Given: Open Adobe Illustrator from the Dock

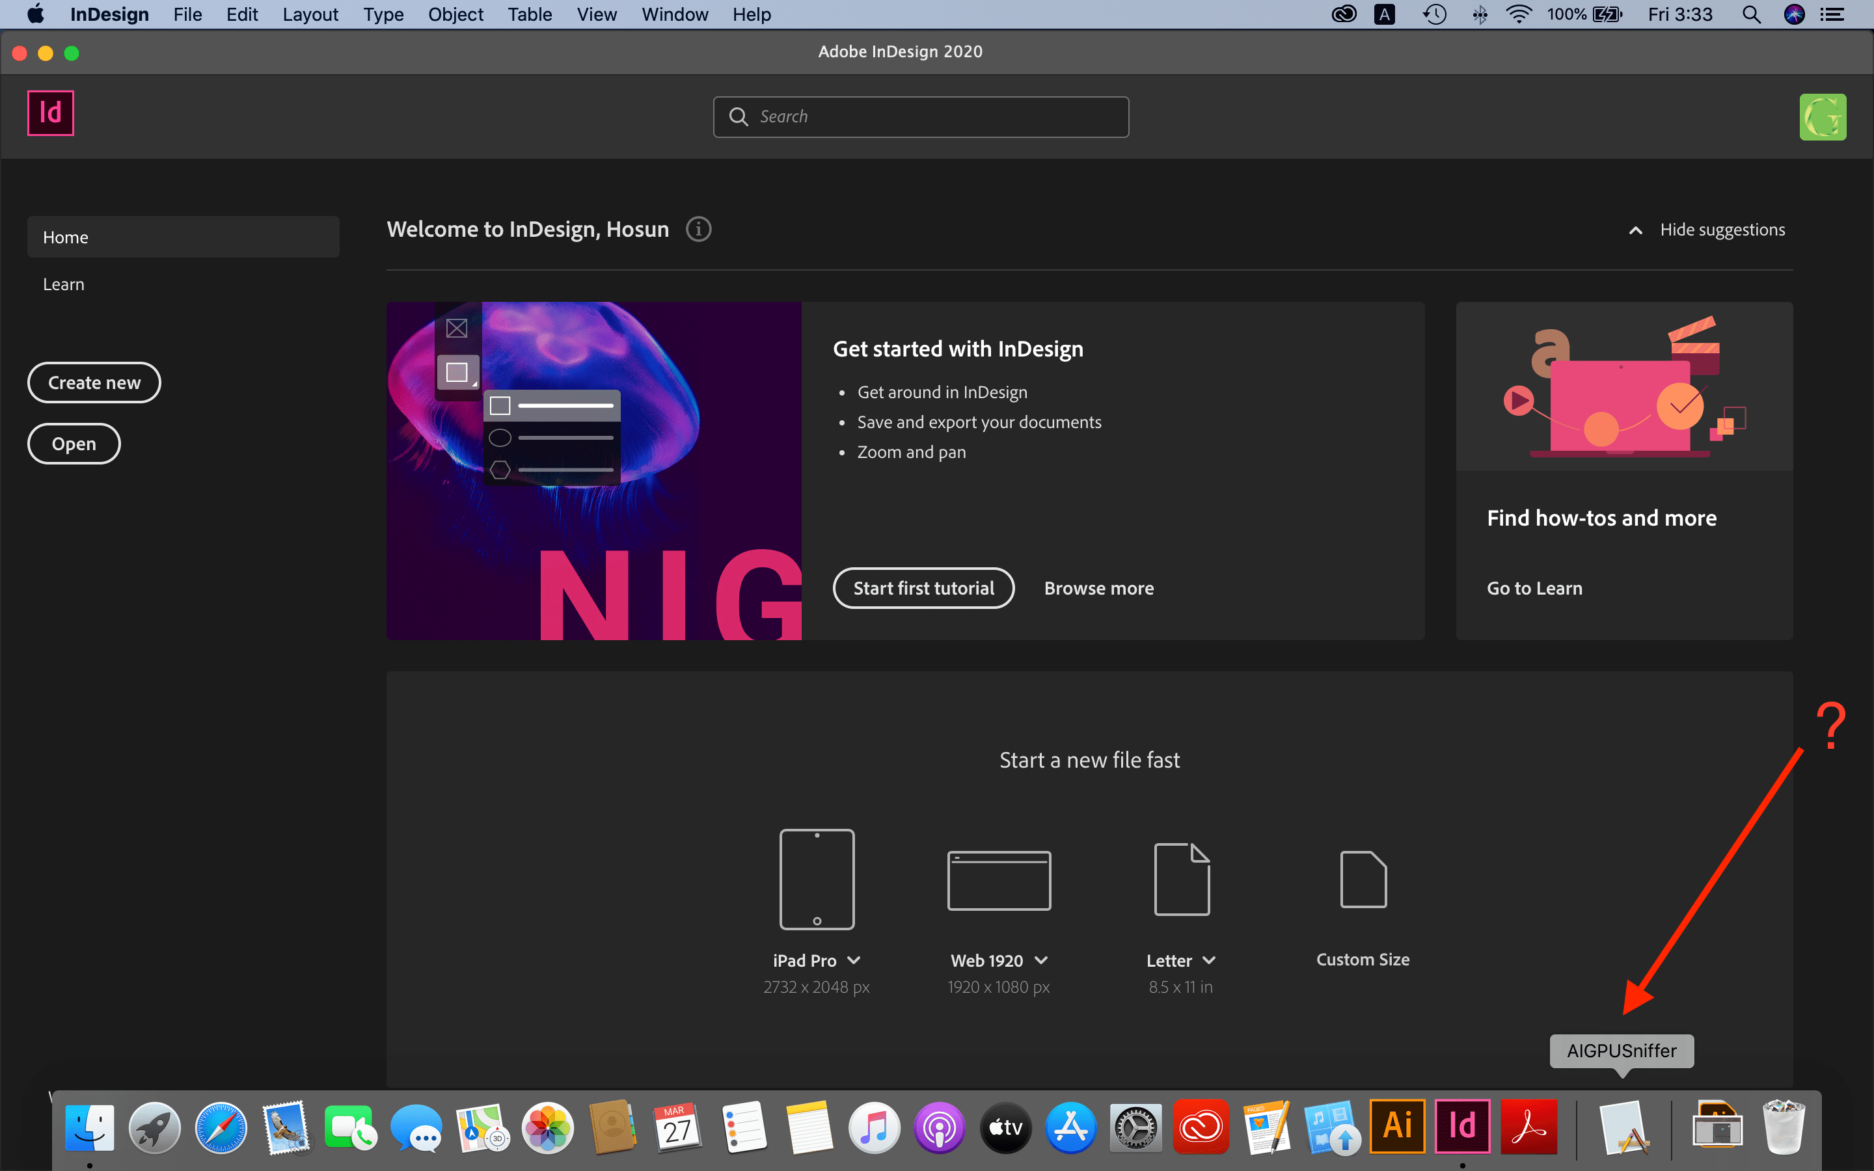Looking at the screenshot, I should tap(1397, 1127).
